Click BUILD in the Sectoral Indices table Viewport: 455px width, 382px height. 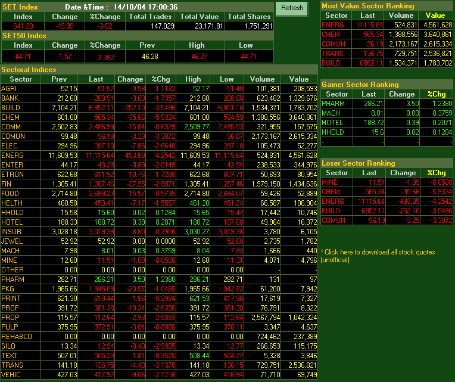click(x=11, y=108)
